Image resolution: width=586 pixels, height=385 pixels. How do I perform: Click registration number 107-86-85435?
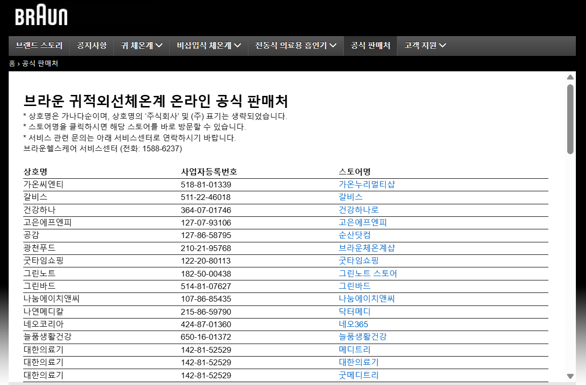coord(206,299)
